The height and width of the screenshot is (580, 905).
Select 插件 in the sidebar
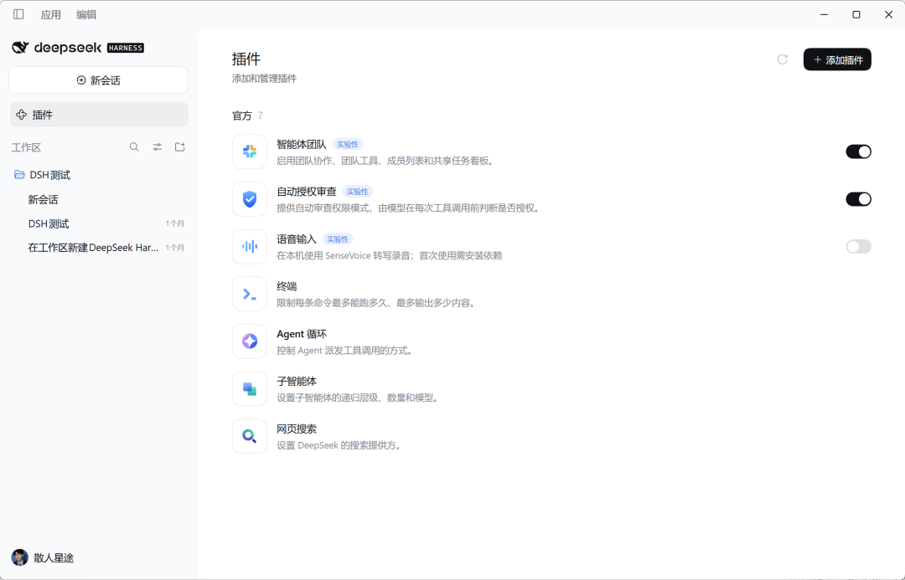(x=99, y=115)
